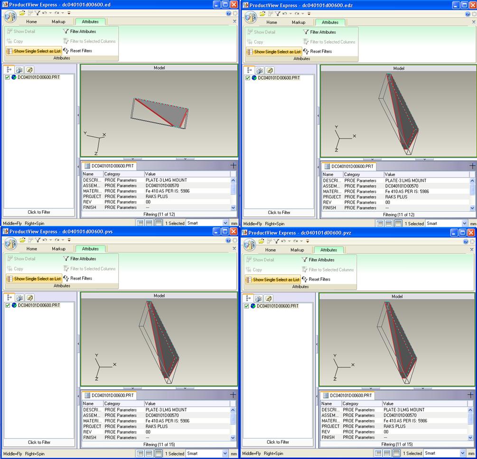Open the help icon in the .ed window

pos(228,13)
